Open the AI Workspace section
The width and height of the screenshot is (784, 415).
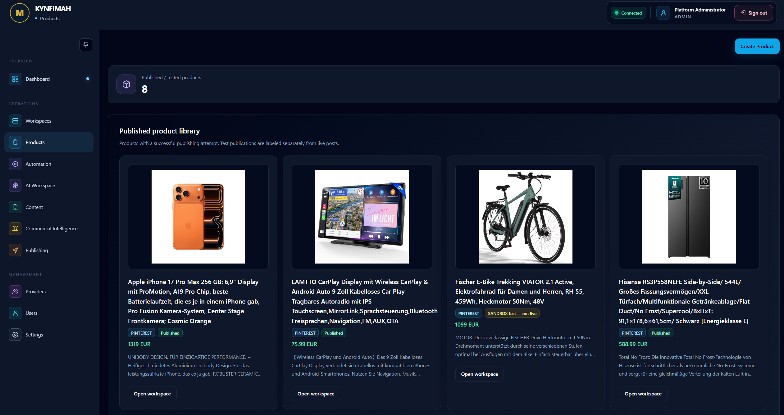(x=49, y=185)
